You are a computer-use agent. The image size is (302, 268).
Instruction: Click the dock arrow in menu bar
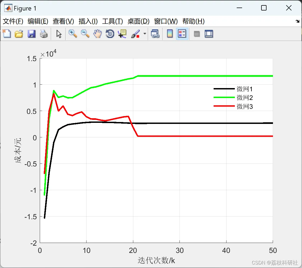coord(298,21)
